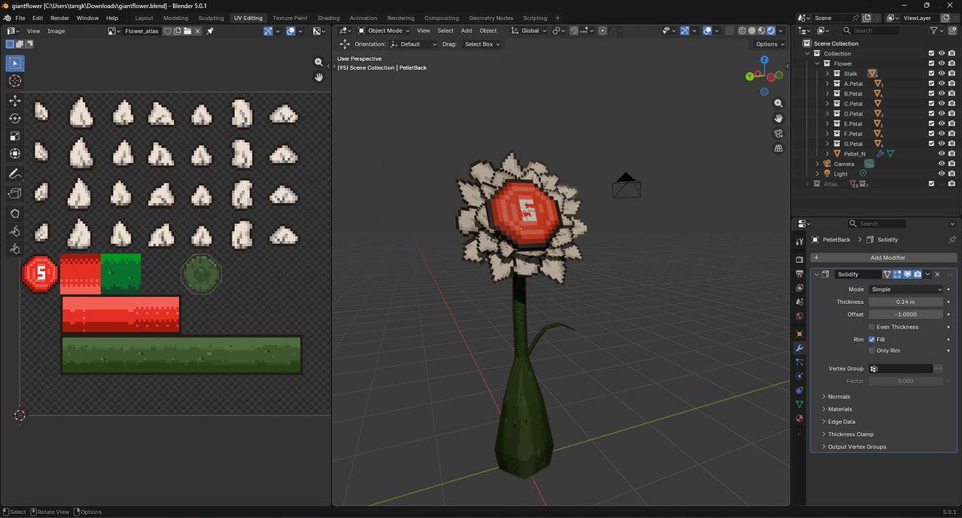
Task: Open the File menu
Action: [x=20, y=18]
